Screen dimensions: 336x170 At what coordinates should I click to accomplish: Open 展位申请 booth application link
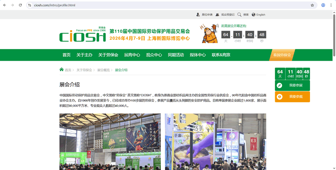[205, 15]
